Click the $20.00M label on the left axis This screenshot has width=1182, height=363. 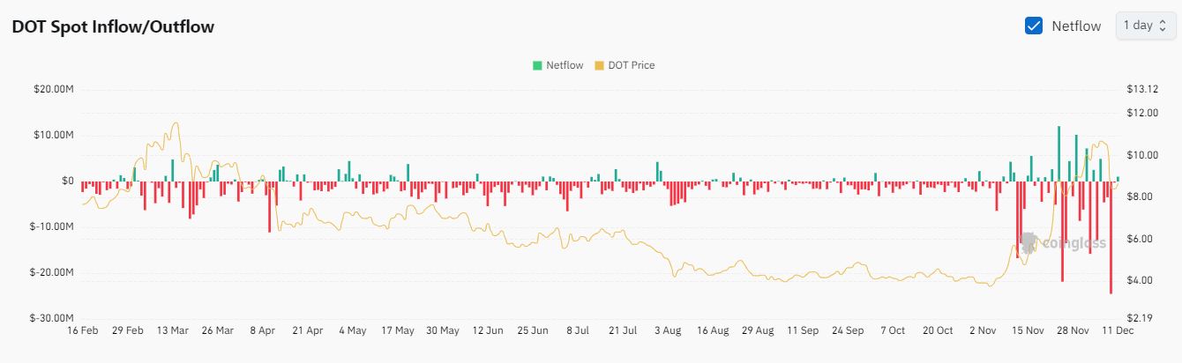point(55,89)
